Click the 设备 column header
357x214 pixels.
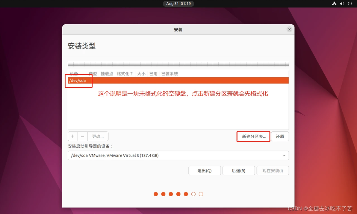point(74,74)
